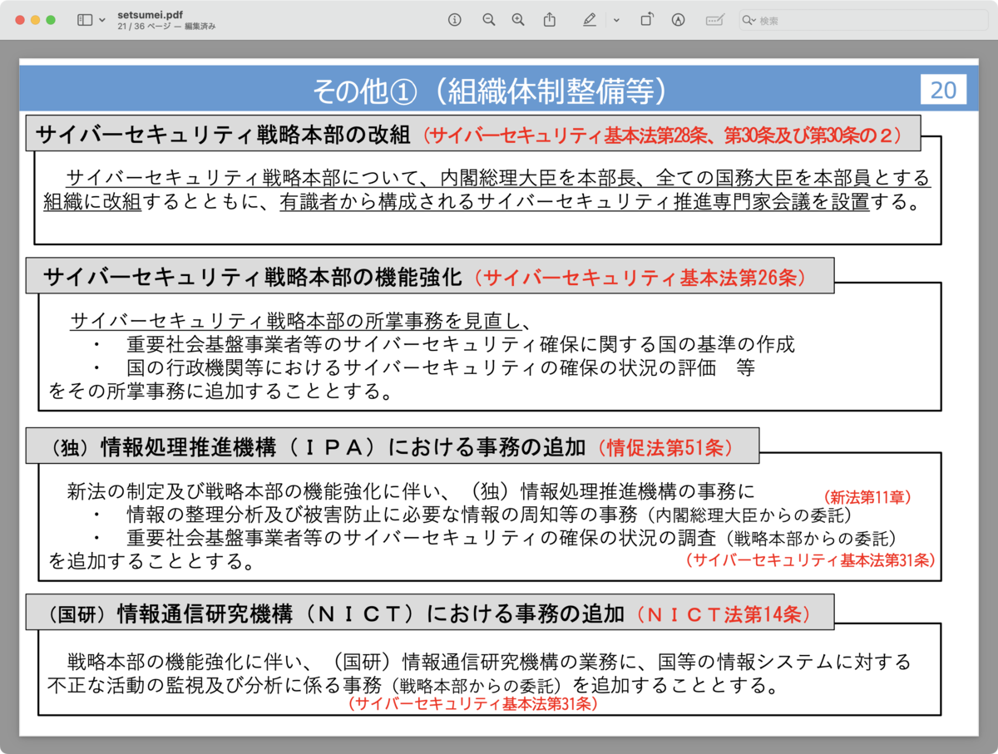Screen dimensions: 998x754
Task: Click the yellow minimize window button
Action: click(35, 20)
